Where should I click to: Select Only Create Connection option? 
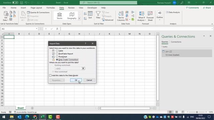pos(57,60)
